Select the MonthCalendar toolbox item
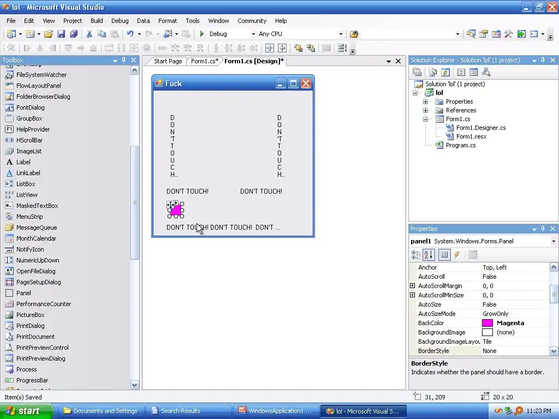 (x=36, y=238)
